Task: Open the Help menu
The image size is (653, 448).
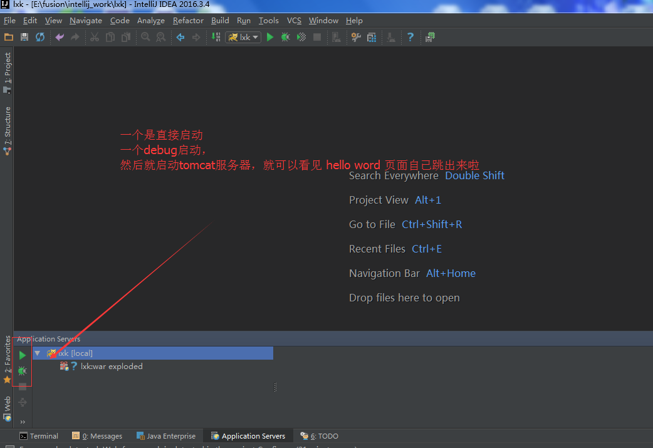Action: click(x=354, y=21)
